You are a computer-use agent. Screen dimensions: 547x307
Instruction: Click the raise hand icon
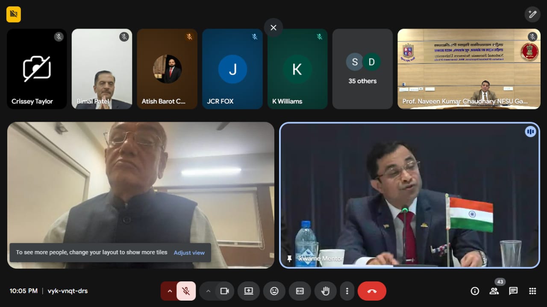point(325,291)
